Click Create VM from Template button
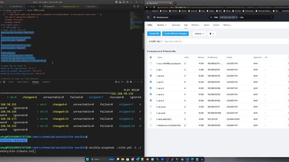Screen dimensions: 289x162 (176, 34)
